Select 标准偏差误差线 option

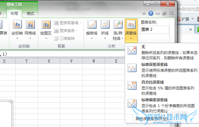[x=163, y=106]
